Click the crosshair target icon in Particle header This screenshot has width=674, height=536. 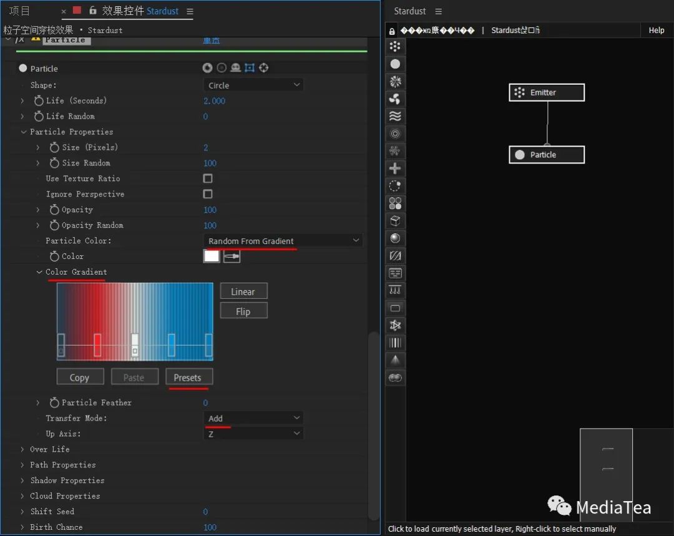pyautogui.click(x=264, y=67)
